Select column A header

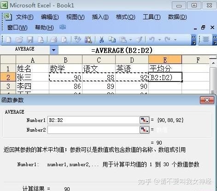[32, 60]
